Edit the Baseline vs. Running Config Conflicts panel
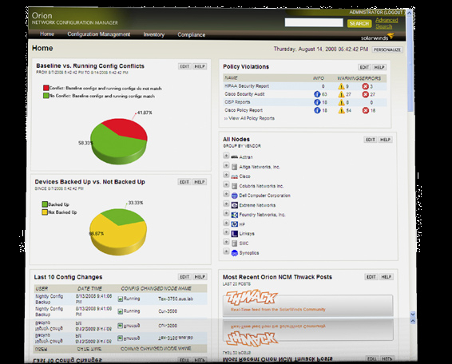 [184, 66]
